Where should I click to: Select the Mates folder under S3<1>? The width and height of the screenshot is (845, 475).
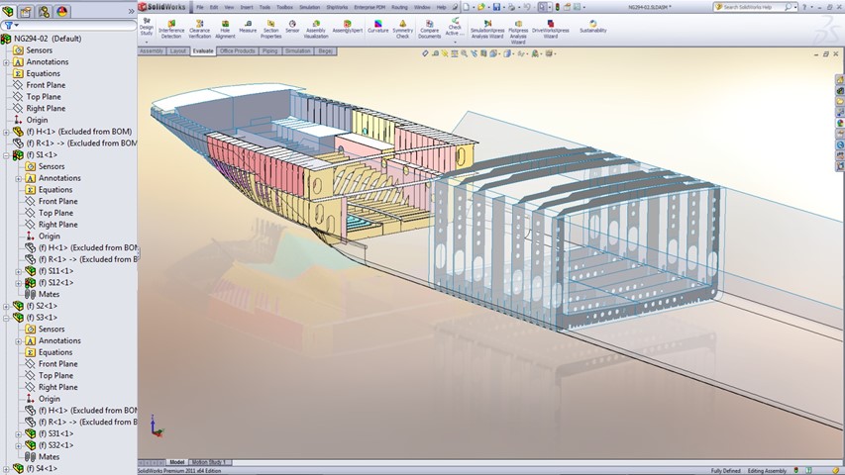pyautogui.click(x=49, y=457)
